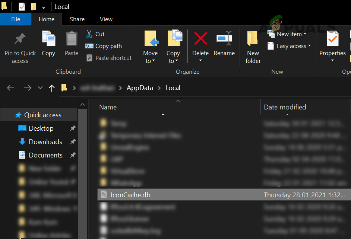Sort by the Date modified column header
Viewport: 351px width, 239px height.
[285, 107]
